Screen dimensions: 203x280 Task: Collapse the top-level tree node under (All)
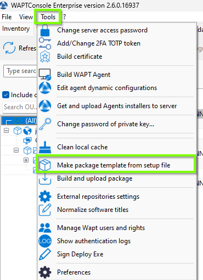tap(7, 131)
